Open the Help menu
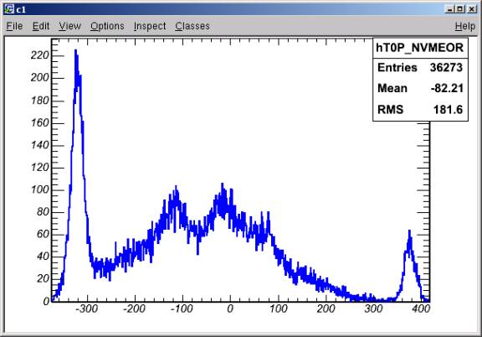The image size is (482, 337). click(465, 26)
